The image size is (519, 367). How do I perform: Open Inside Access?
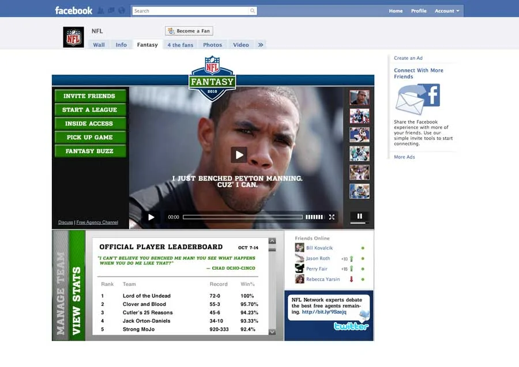coord(90,123)
